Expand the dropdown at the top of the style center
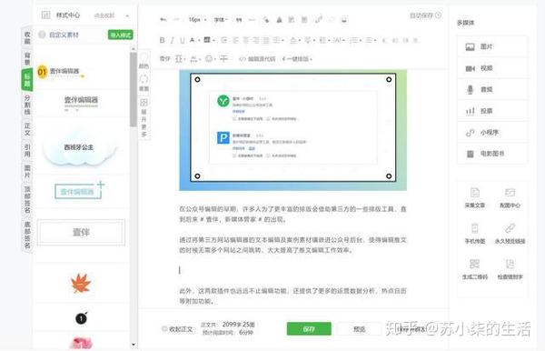This screenshot has height=351, width=545. (x=127, y=15)
